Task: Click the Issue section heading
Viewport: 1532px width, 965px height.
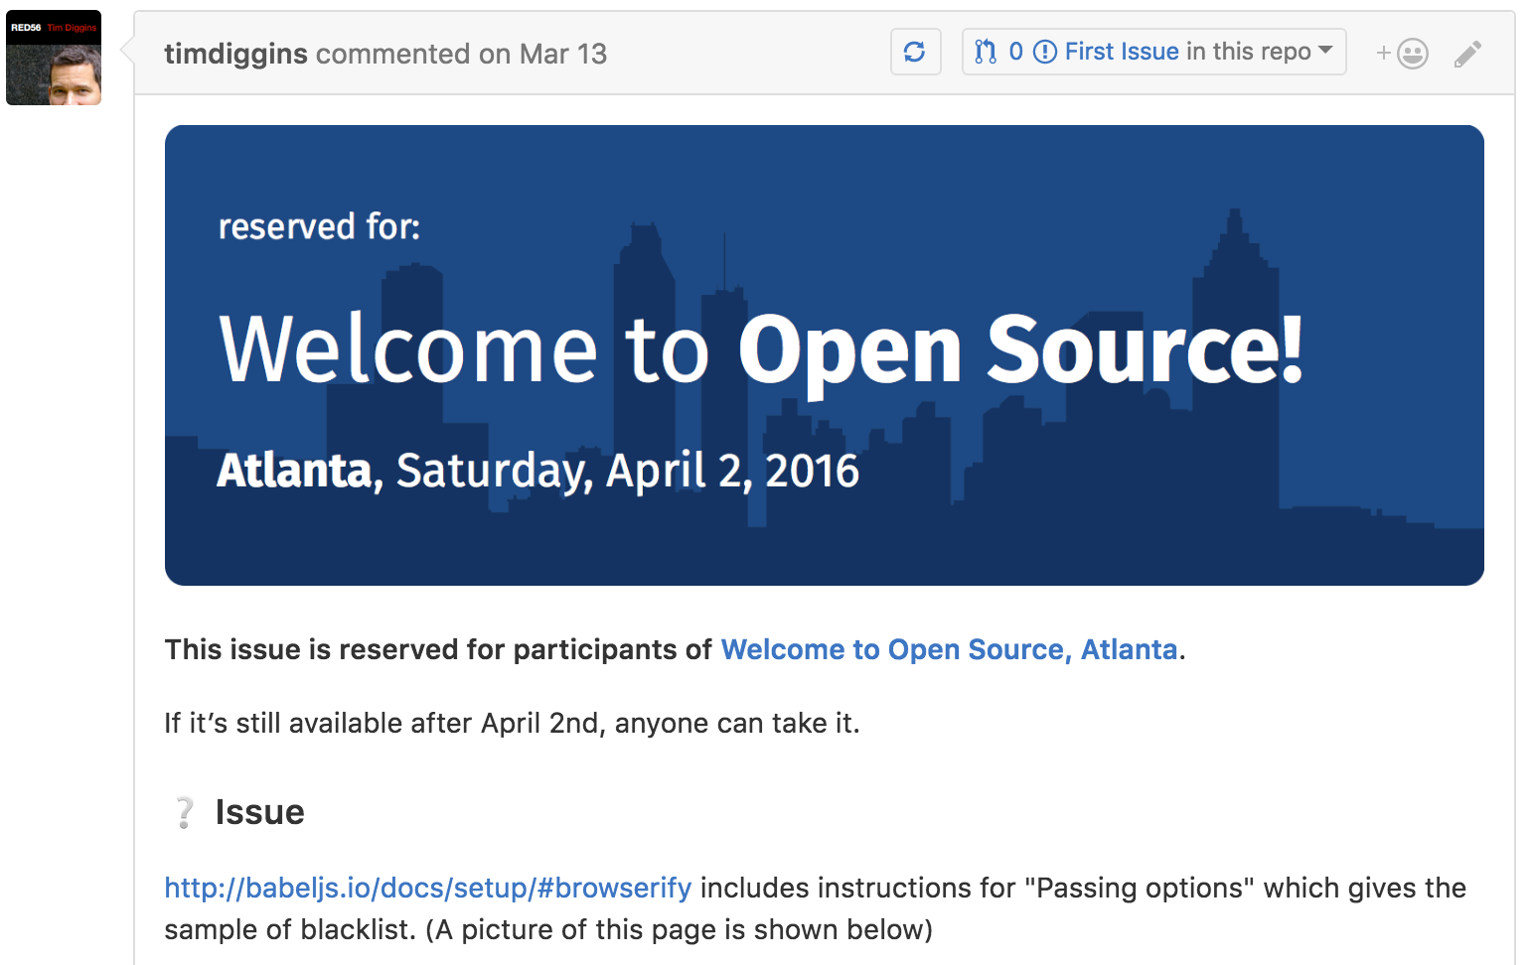Action: pyautogui.click(x=259, y=812)
